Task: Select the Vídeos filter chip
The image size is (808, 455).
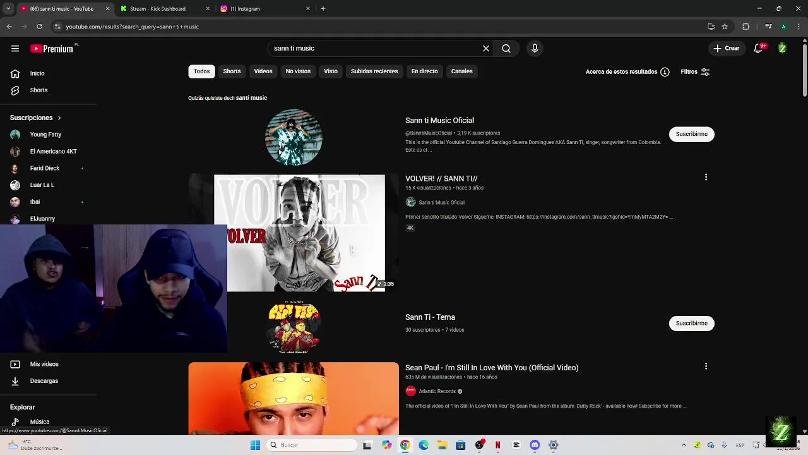Action: tap(263, 71)
